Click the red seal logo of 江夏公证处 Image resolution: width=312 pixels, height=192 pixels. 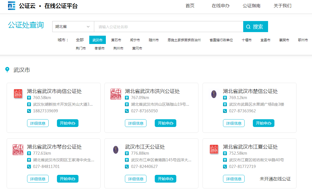214,150
